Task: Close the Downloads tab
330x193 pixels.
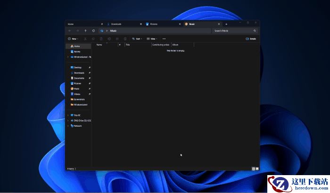Action: tap(141, 24)
